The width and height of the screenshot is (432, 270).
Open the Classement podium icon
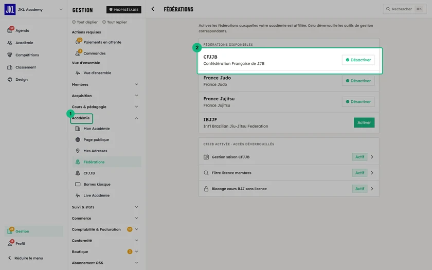(x=10, y=67)
